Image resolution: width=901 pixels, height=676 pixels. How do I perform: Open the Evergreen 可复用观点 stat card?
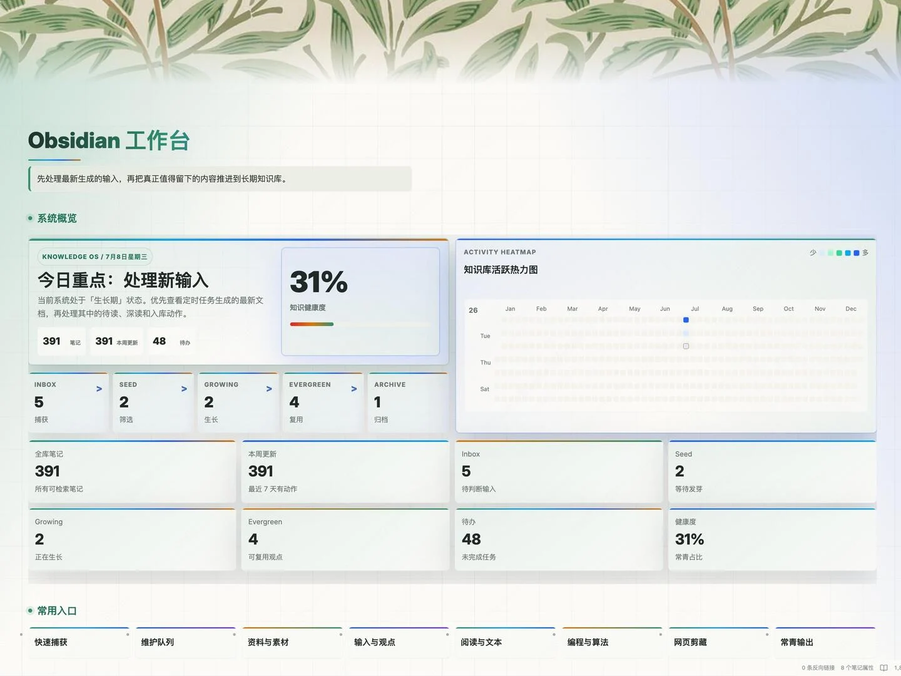pos(345,539)
